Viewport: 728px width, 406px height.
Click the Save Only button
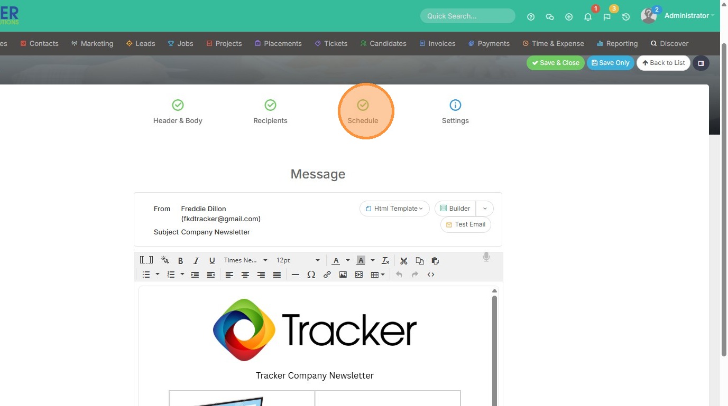pyautogui.click(x=611, y=63)
